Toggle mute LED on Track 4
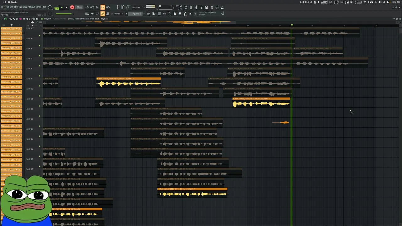 (x=39, y=36)
